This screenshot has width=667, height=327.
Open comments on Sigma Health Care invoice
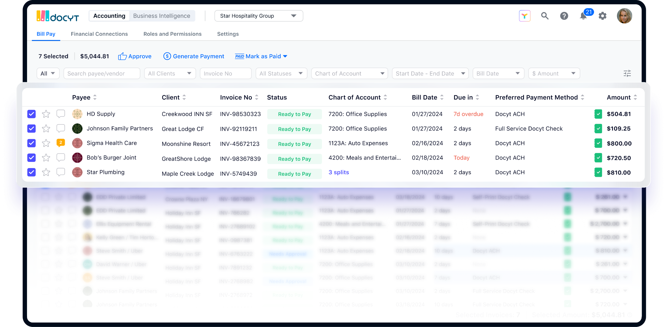tap(61, 143)
